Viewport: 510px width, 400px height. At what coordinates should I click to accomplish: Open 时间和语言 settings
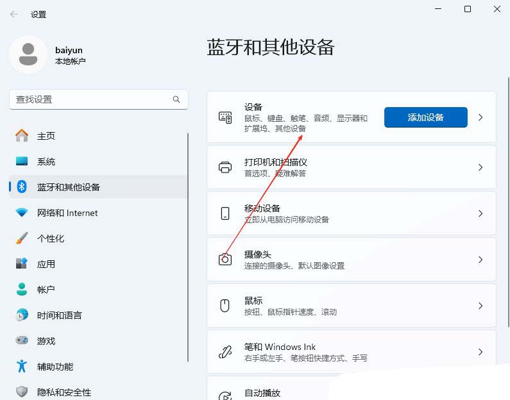[98, 315]
